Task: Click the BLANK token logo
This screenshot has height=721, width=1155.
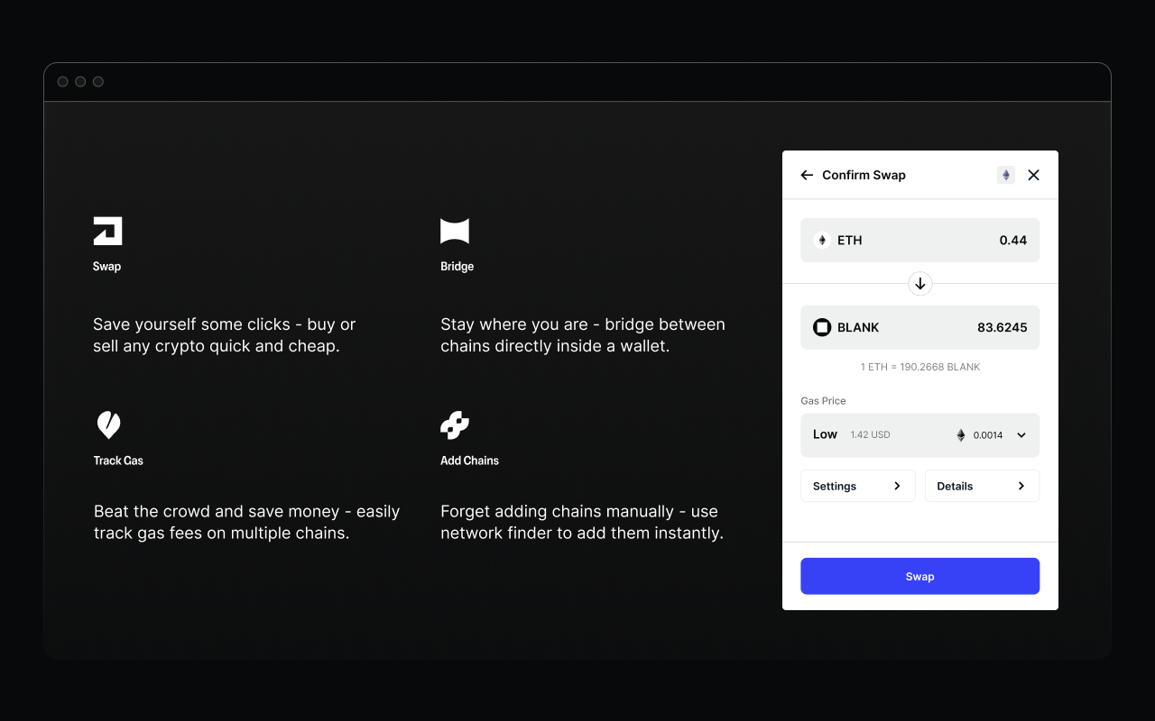Action: (821, 327)
